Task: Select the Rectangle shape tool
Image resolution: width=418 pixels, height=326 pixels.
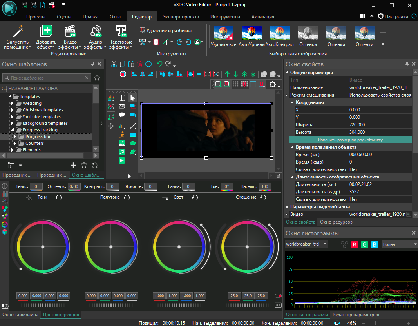Action: click(133, 135)
